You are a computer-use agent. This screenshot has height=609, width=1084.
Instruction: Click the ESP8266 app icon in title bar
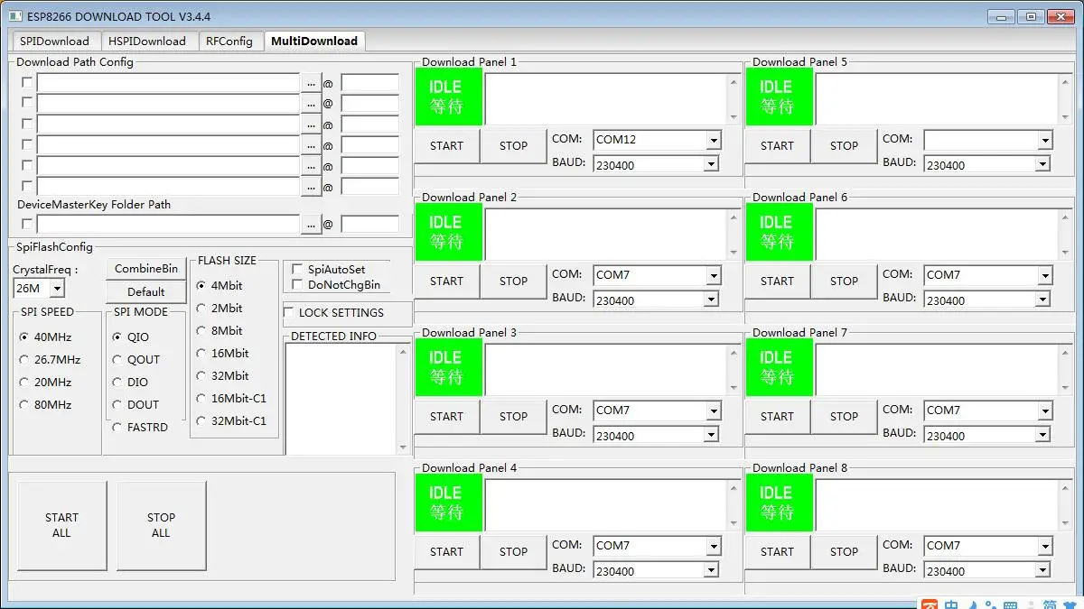(15, 16)
